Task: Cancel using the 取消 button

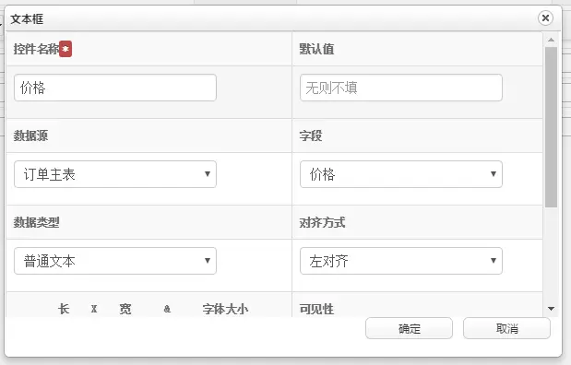Action: 506,329
